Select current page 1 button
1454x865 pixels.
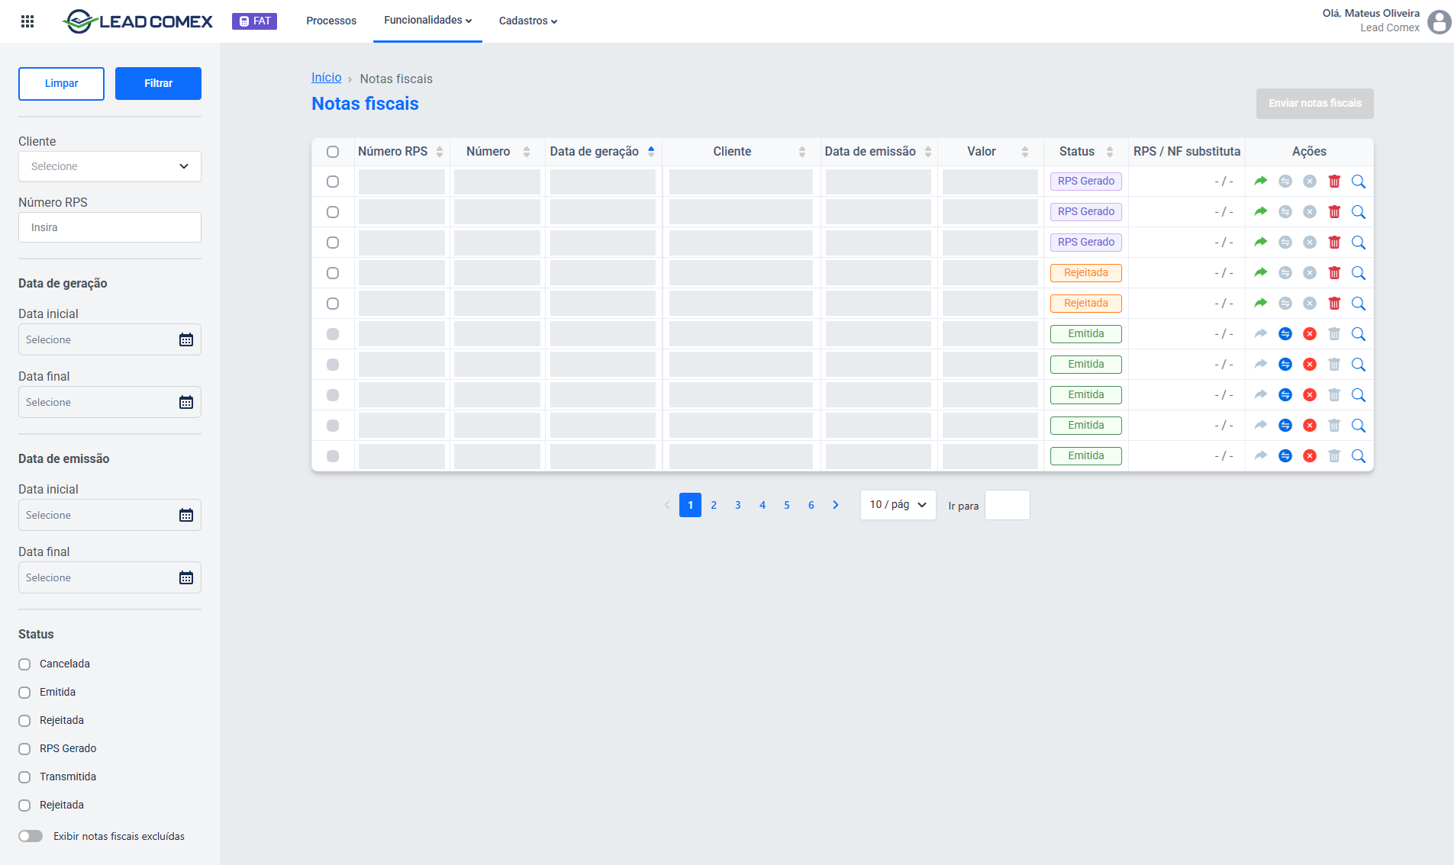pos(690,505)
